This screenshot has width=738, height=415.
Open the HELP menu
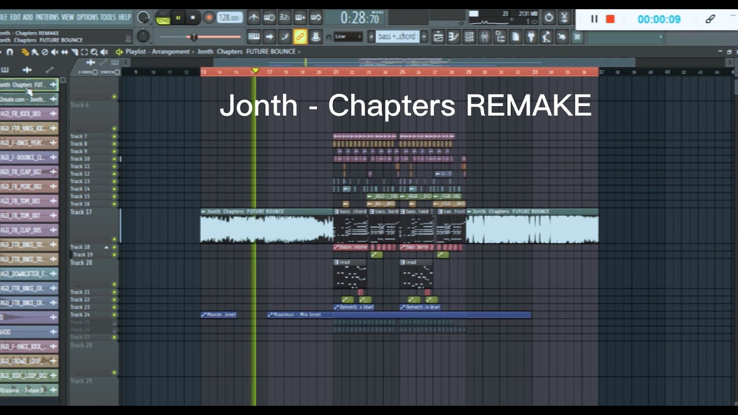(125, 17)
